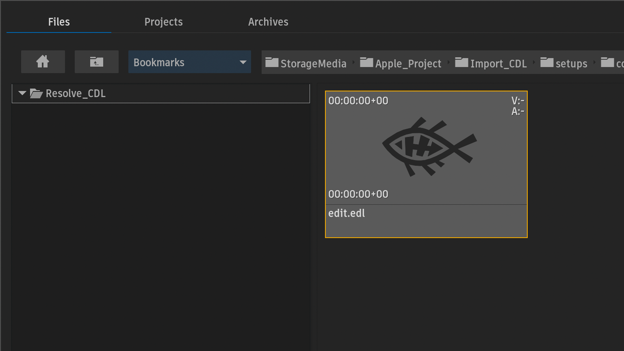This screenshot has width=624, height=351.
Task: Click the folder icon beside setups
Action: 547,63
